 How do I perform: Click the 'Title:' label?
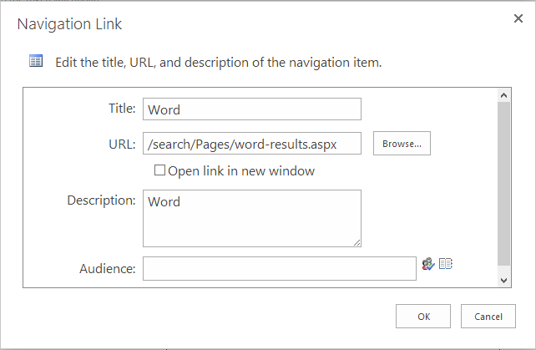[122, 109]
